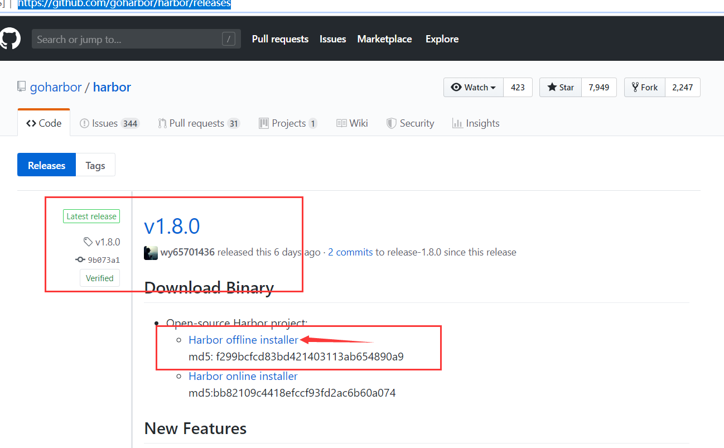Click the slash shortcut key icon
724x448 pixels.
228,39
